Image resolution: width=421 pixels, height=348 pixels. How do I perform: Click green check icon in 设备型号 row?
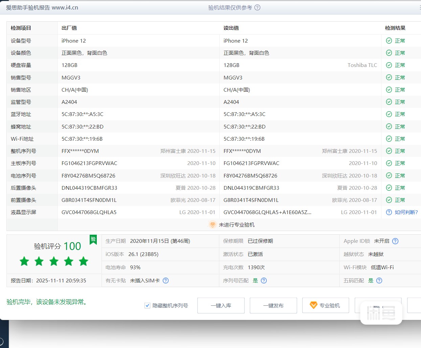click(389, 41)
